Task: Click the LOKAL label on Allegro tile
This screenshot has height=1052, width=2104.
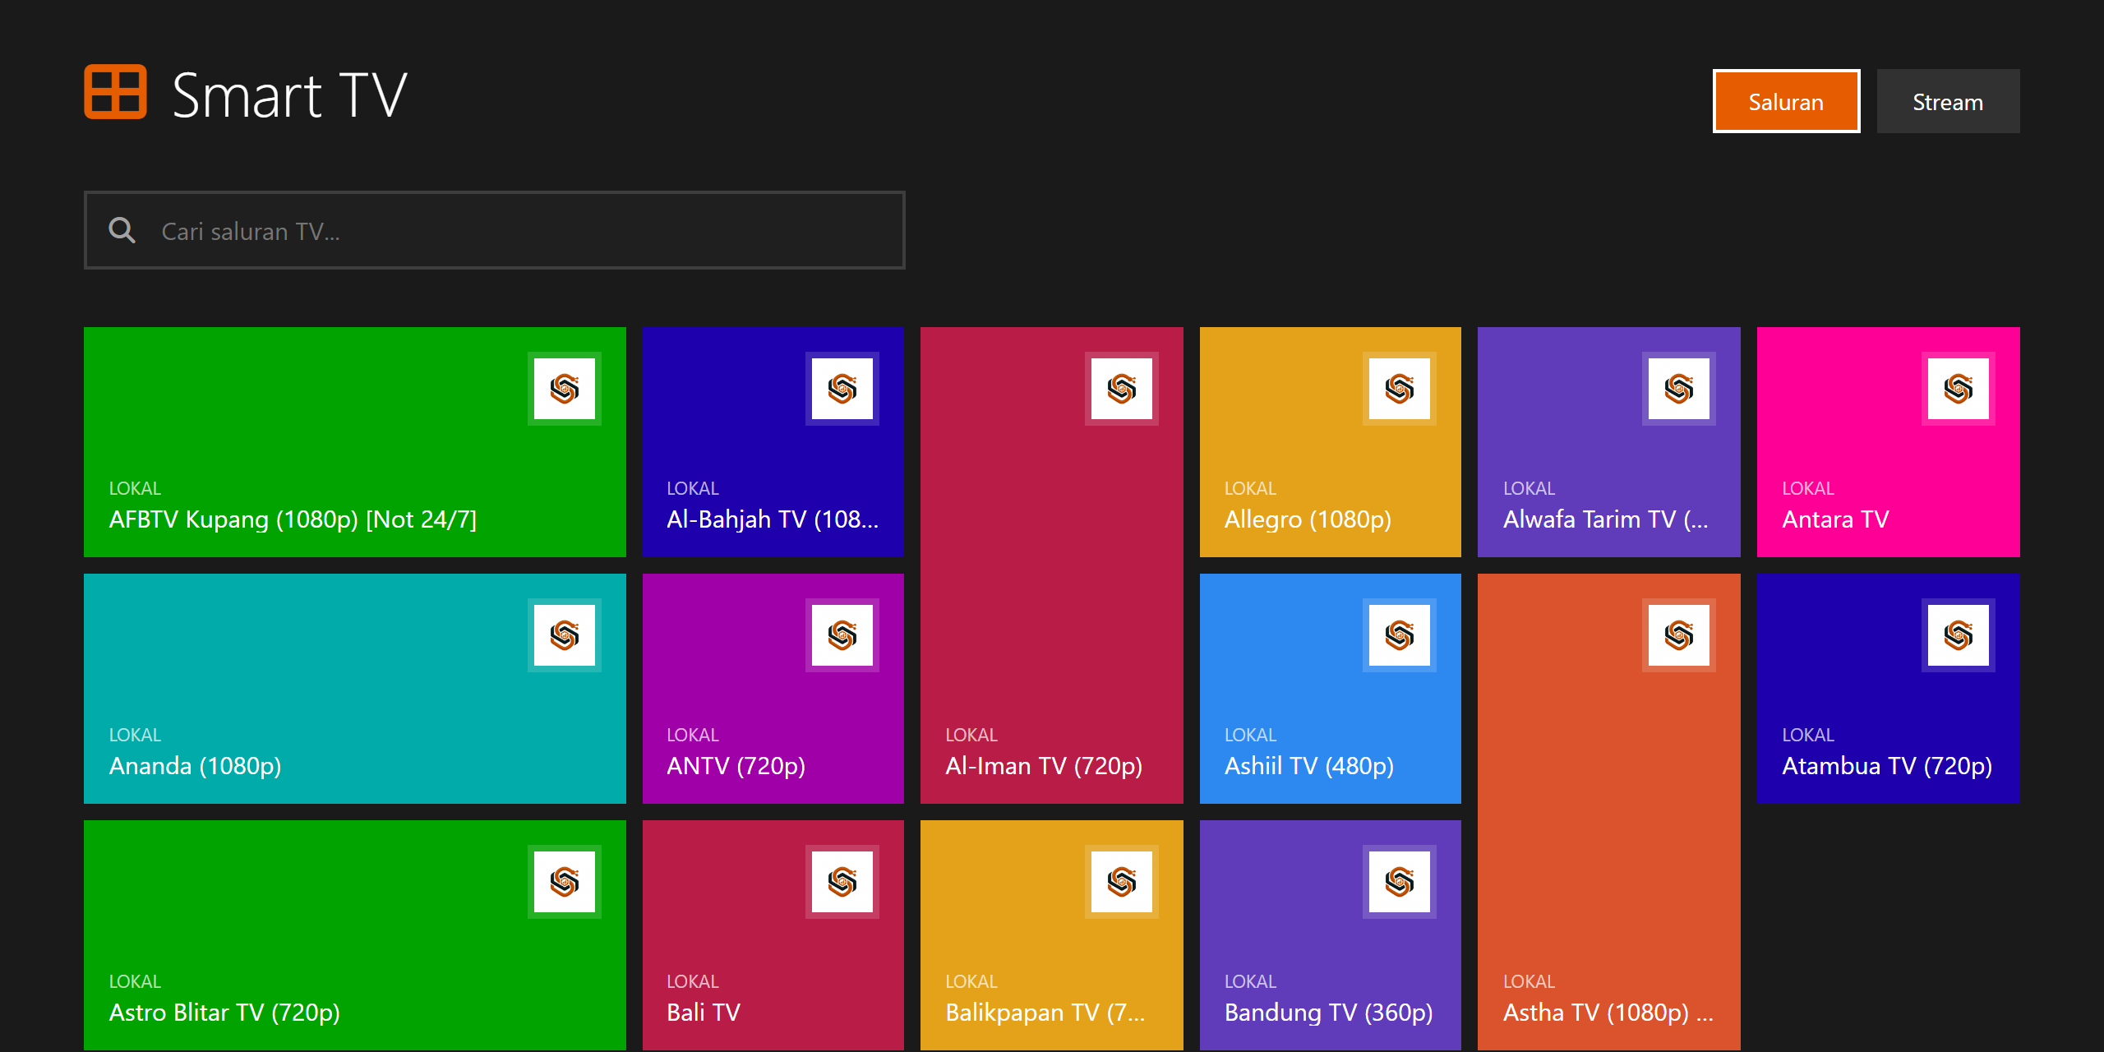Action: coord(1250,488)
